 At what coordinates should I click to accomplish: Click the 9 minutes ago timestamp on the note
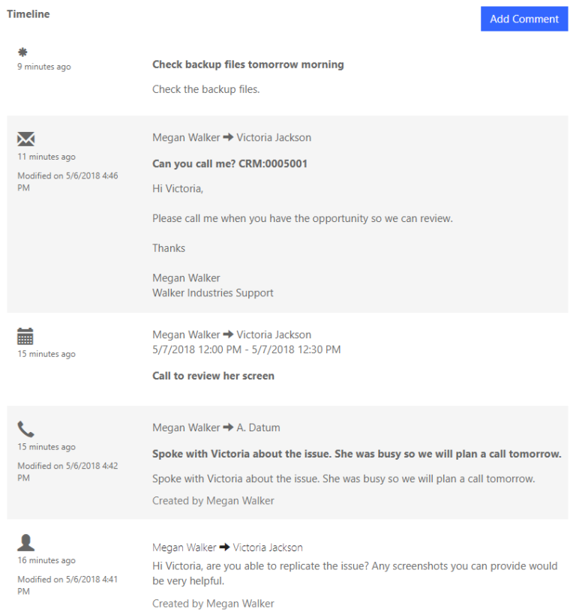(x=43, y=66)
